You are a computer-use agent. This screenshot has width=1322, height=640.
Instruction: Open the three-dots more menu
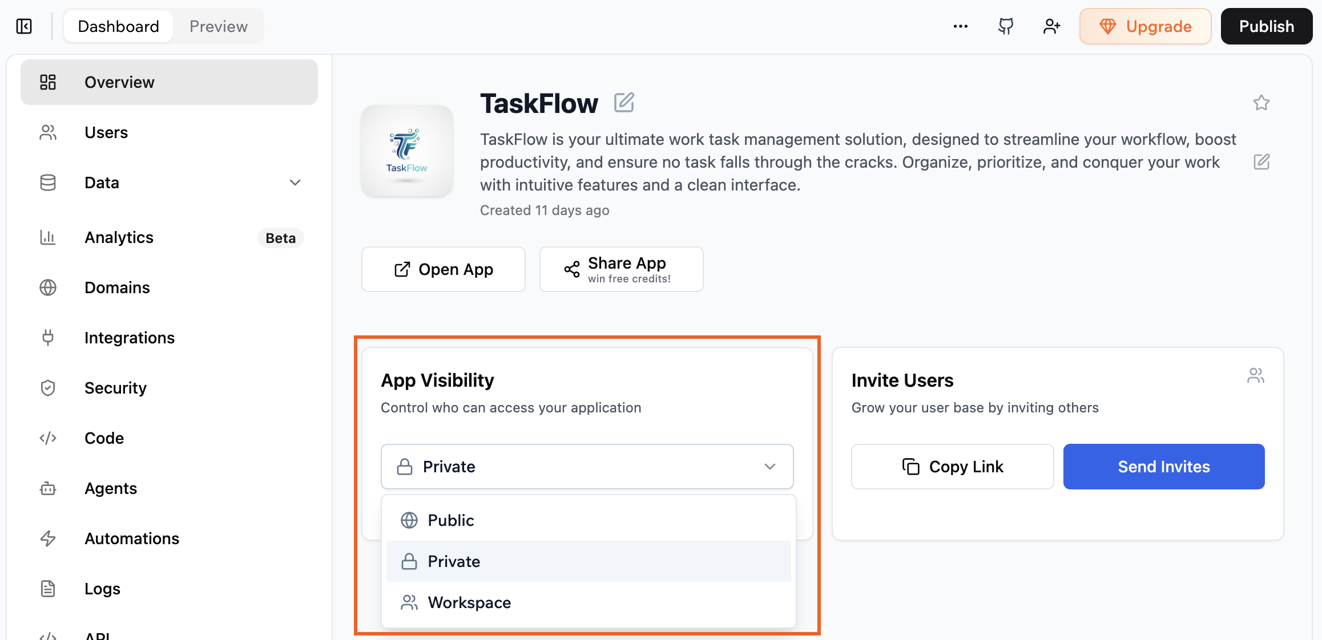[x=961, y=26]
